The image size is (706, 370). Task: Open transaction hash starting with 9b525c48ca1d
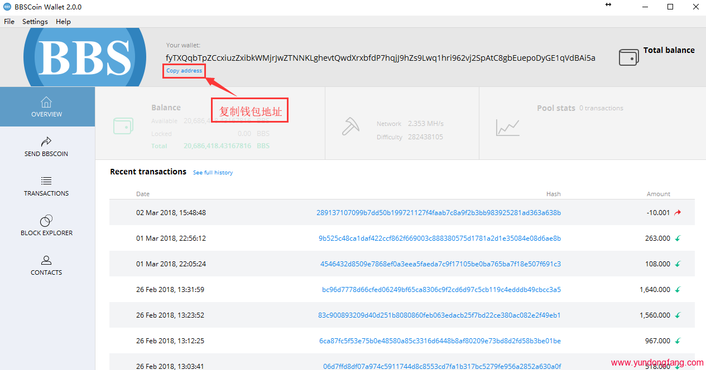(x=439, y=238)
